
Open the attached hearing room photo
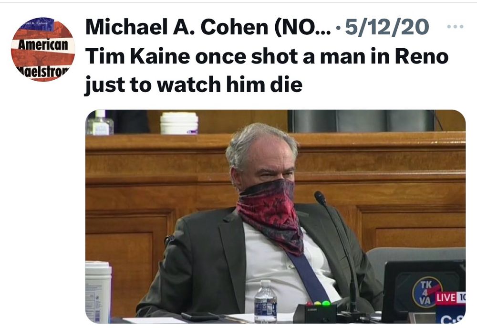[275, 217]
